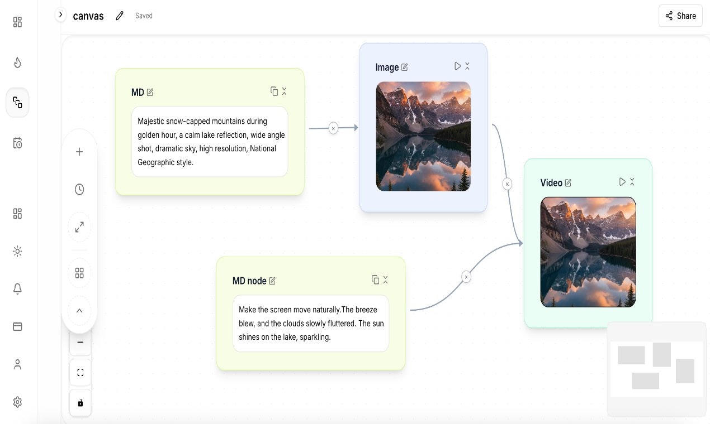Open the profile account entry in sidebar
Screen dimensions: 710x424
17,364
